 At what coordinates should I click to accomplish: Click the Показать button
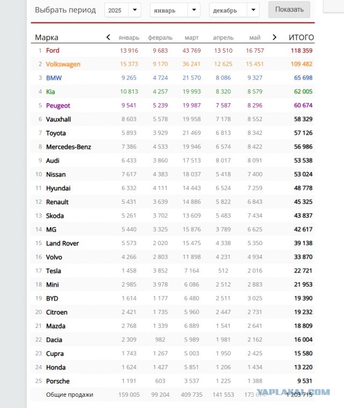[x=289, y=10]
